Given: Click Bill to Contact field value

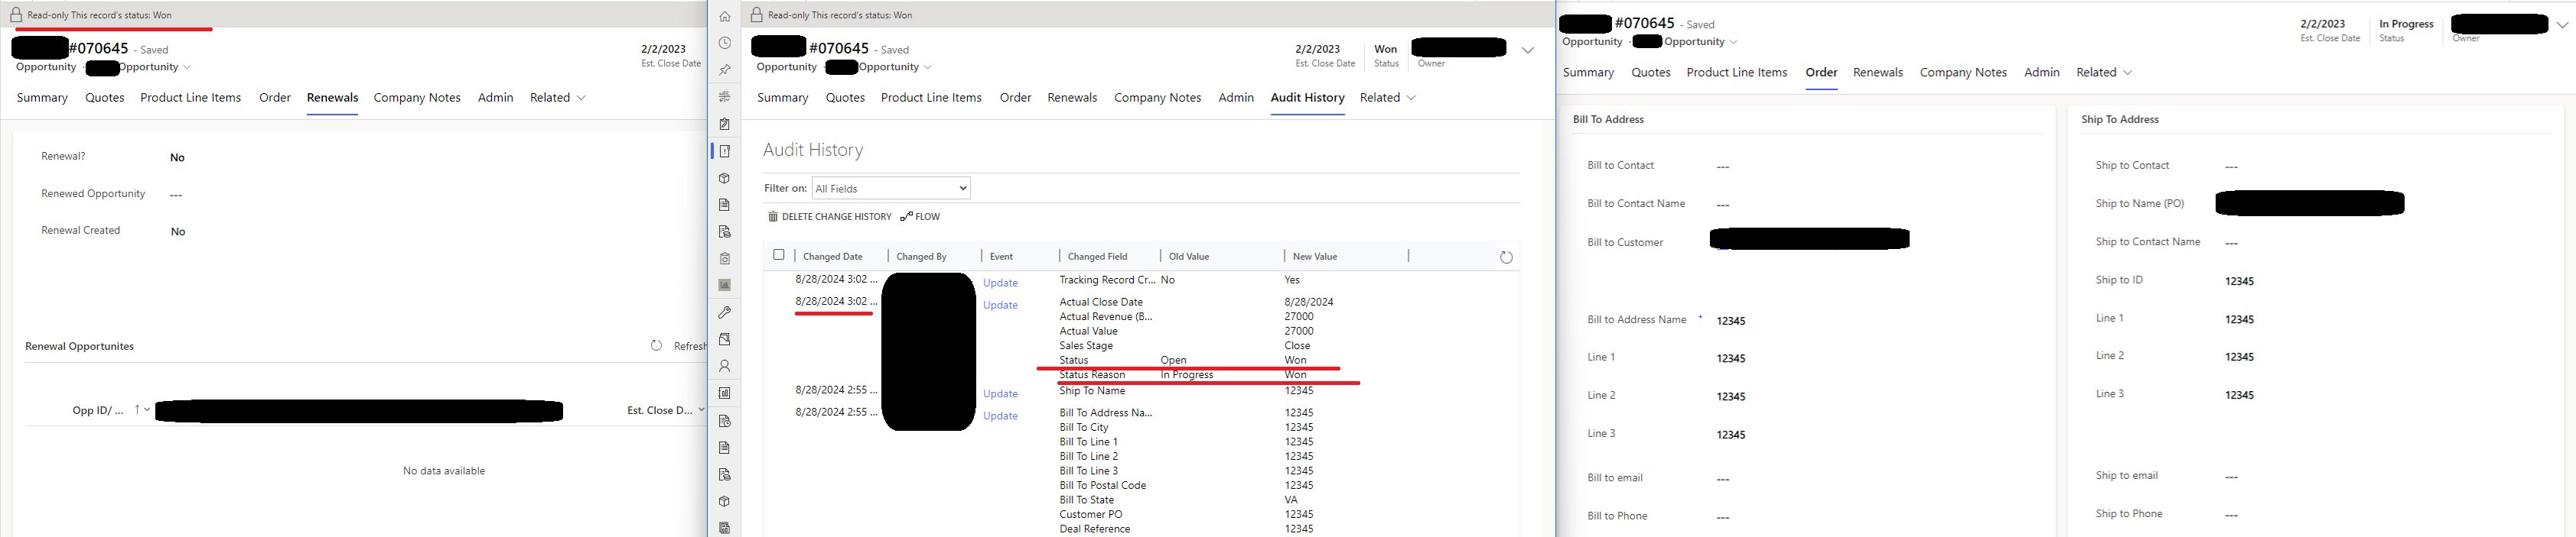Looking at the screenshot, I should click(1722, 167).
